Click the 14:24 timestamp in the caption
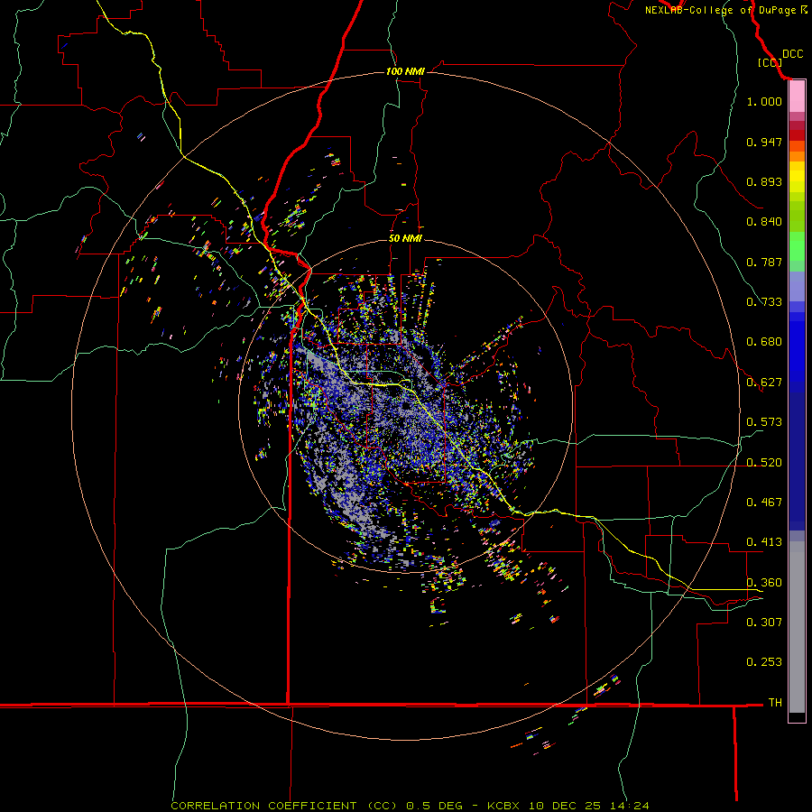The width and height of the screenshot is (812, 812). (x=629, y=806)
